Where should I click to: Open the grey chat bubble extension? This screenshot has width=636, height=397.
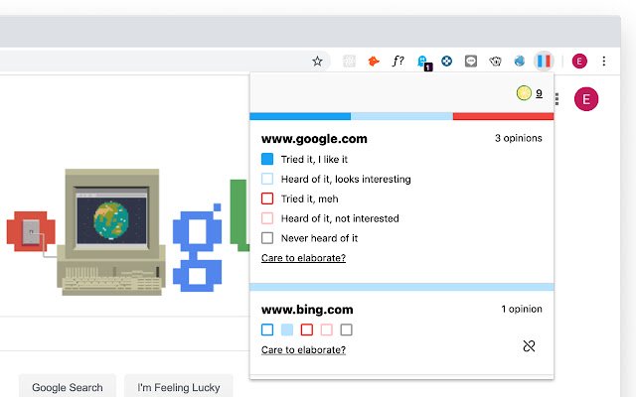[x=471, y=62]
